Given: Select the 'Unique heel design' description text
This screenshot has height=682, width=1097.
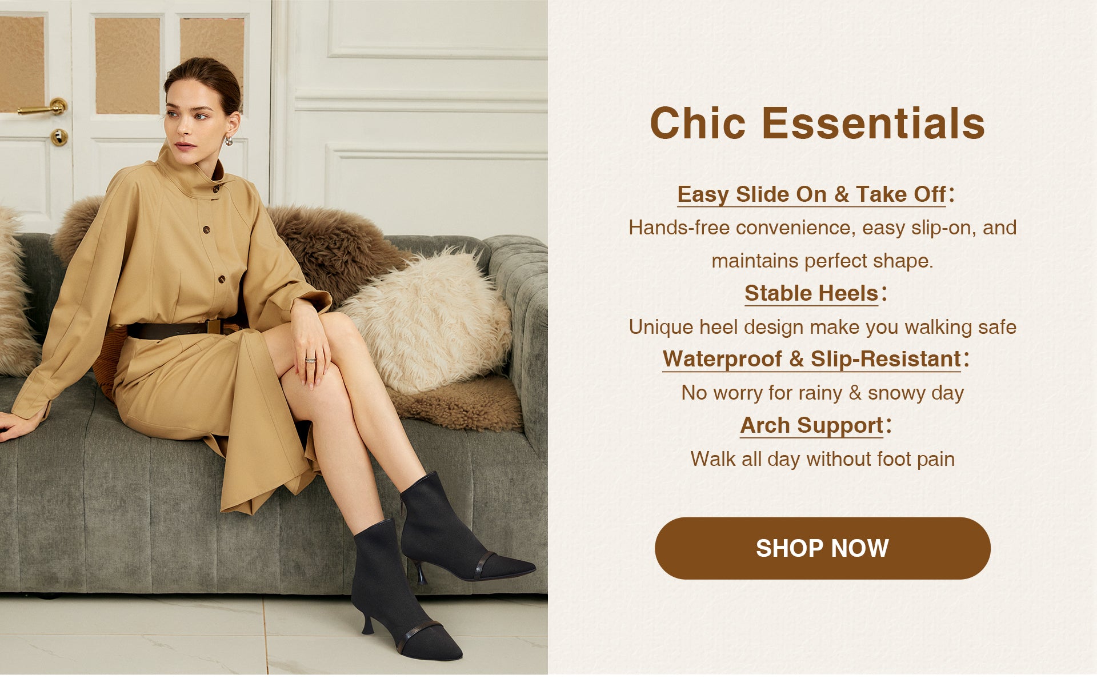Looking at the screenshot, I should click(x=823, y=327).
